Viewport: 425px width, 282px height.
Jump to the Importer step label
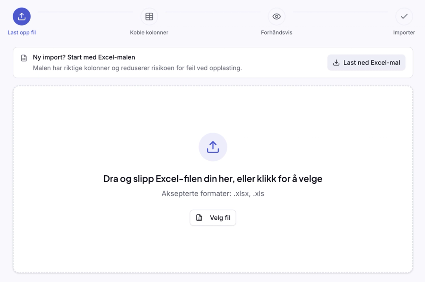click(404, 32)
